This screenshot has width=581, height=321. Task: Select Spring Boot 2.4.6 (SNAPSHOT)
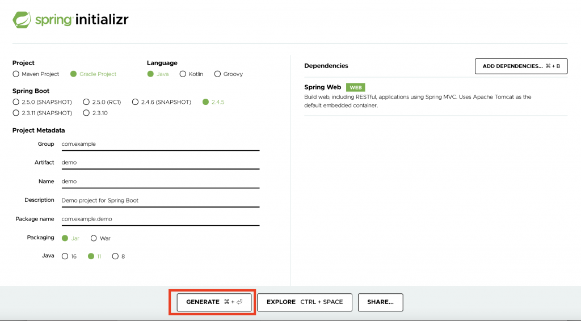[x=135, y=102]
